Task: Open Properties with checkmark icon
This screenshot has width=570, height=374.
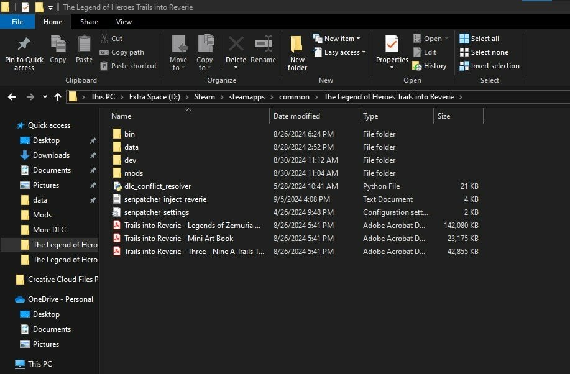Action: [392, 44]
